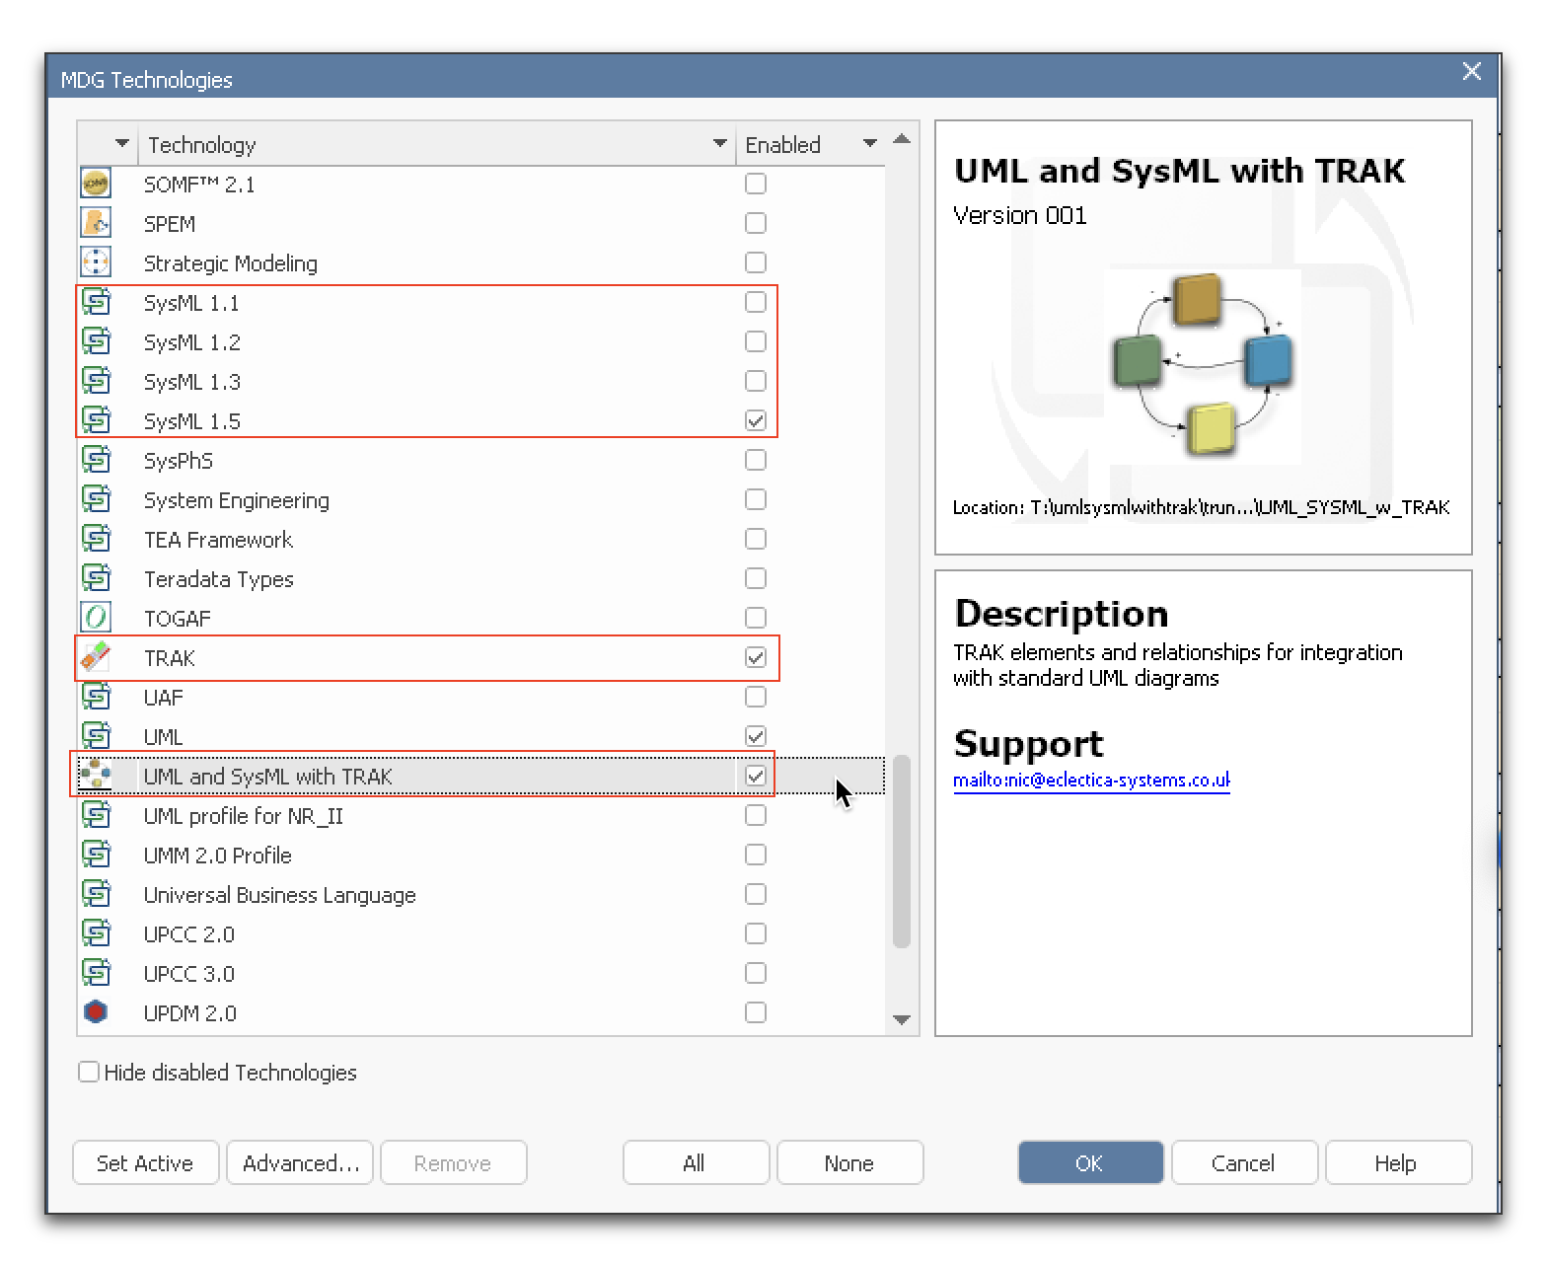Image resolution: width=1548 pixels, height=1266 pixels.
Task: Click the Set Active button
Action: tap(145, 1163)
